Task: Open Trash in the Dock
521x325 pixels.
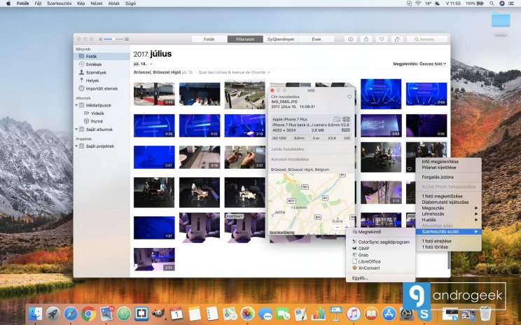Action: click(x=485, y=313)
